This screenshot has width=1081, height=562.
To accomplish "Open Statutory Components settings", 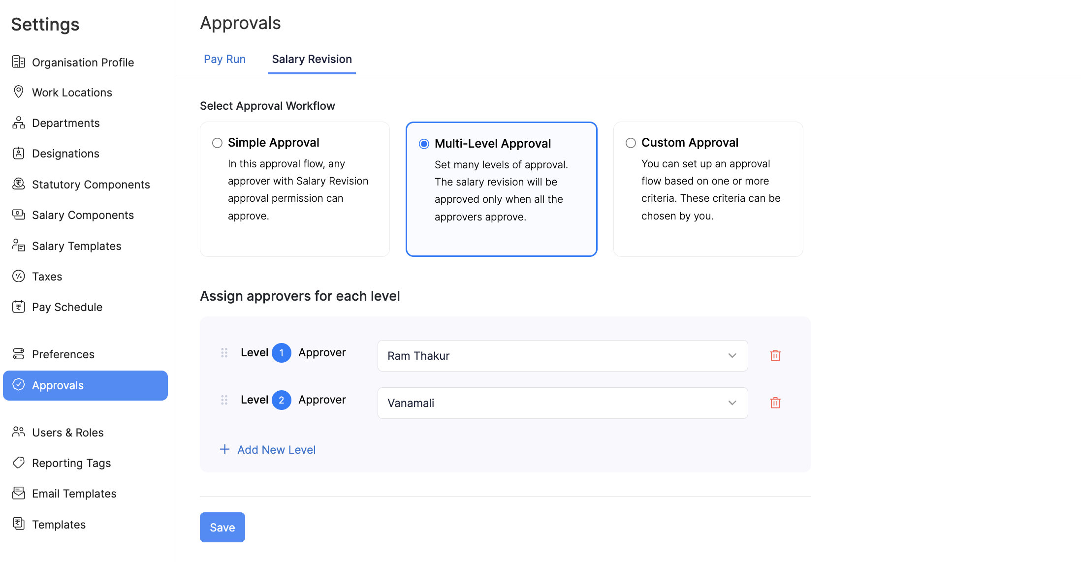I will 91,184.
